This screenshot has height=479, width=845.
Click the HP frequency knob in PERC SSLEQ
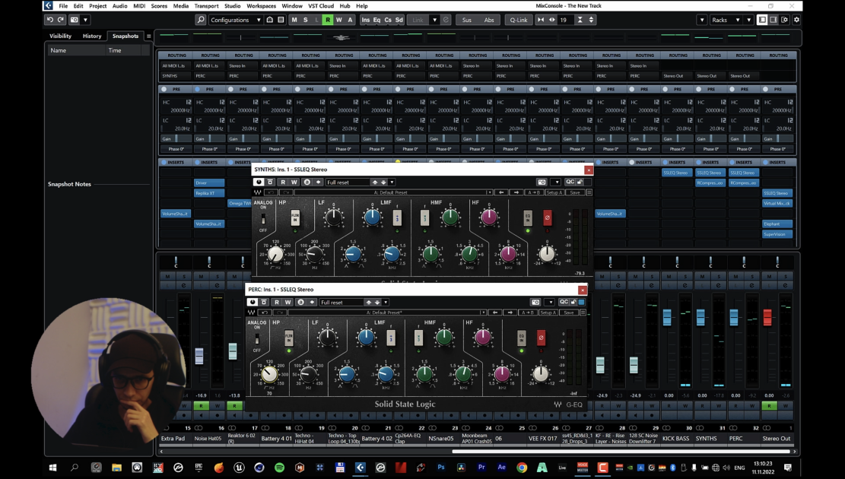pyautogui.click(x=269, y=374)
